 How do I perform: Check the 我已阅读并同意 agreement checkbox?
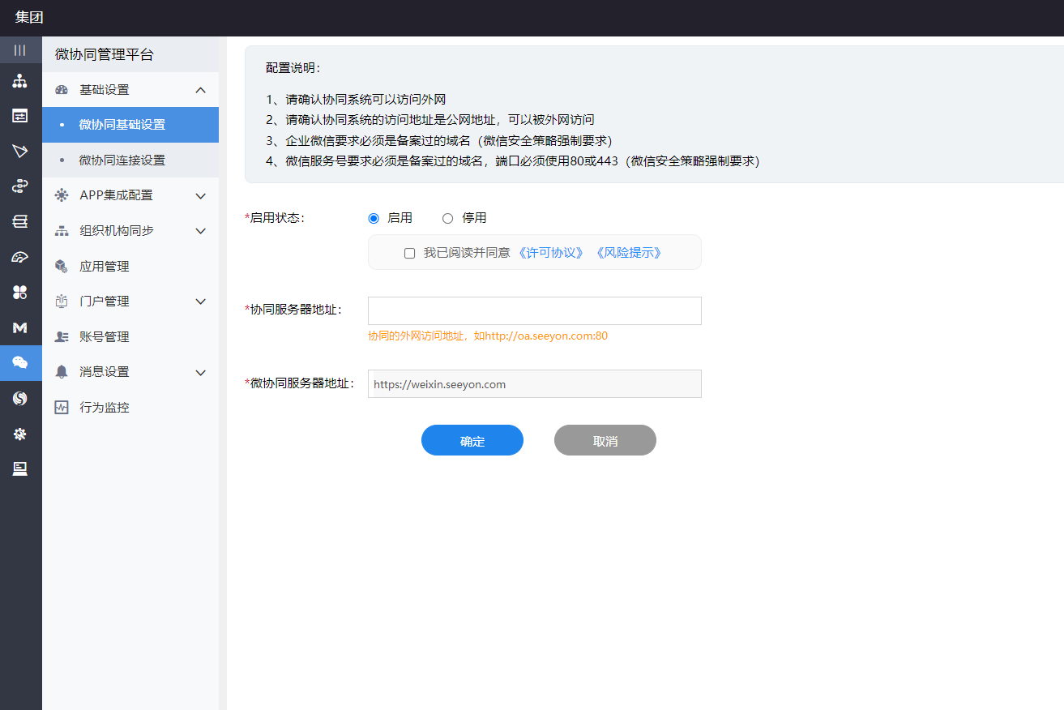click(410, 253)
